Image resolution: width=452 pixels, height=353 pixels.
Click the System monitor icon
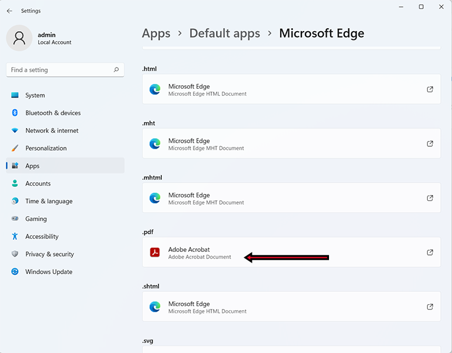(15, 95)
